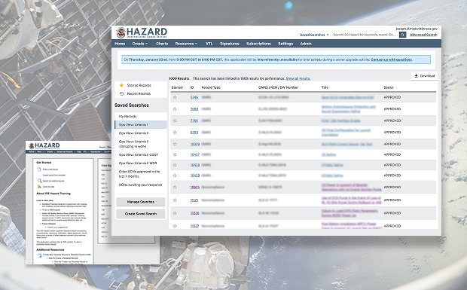Click chart icon in back window Get Started

tap(39, 186)
